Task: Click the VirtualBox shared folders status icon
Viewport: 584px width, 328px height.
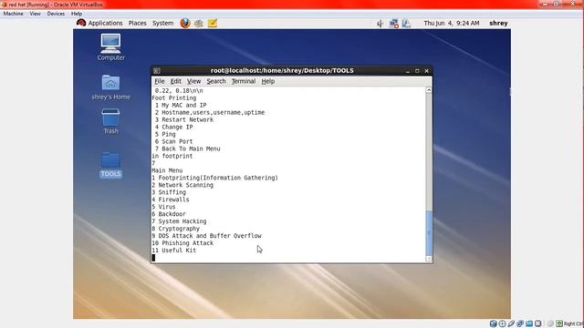Action: click(x=529, y=323)
